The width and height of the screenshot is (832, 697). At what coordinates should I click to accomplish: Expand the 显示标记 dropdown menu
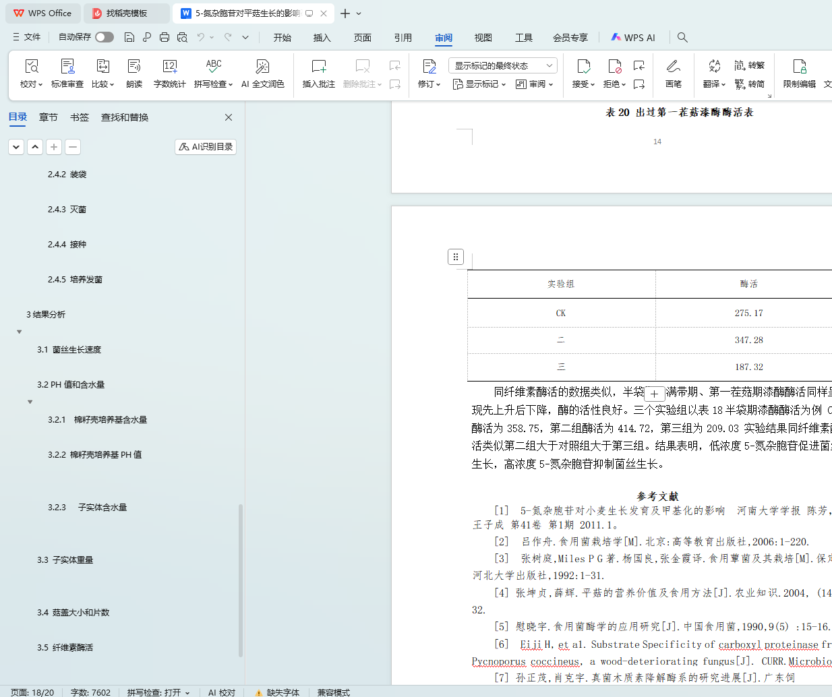point(479,84)
